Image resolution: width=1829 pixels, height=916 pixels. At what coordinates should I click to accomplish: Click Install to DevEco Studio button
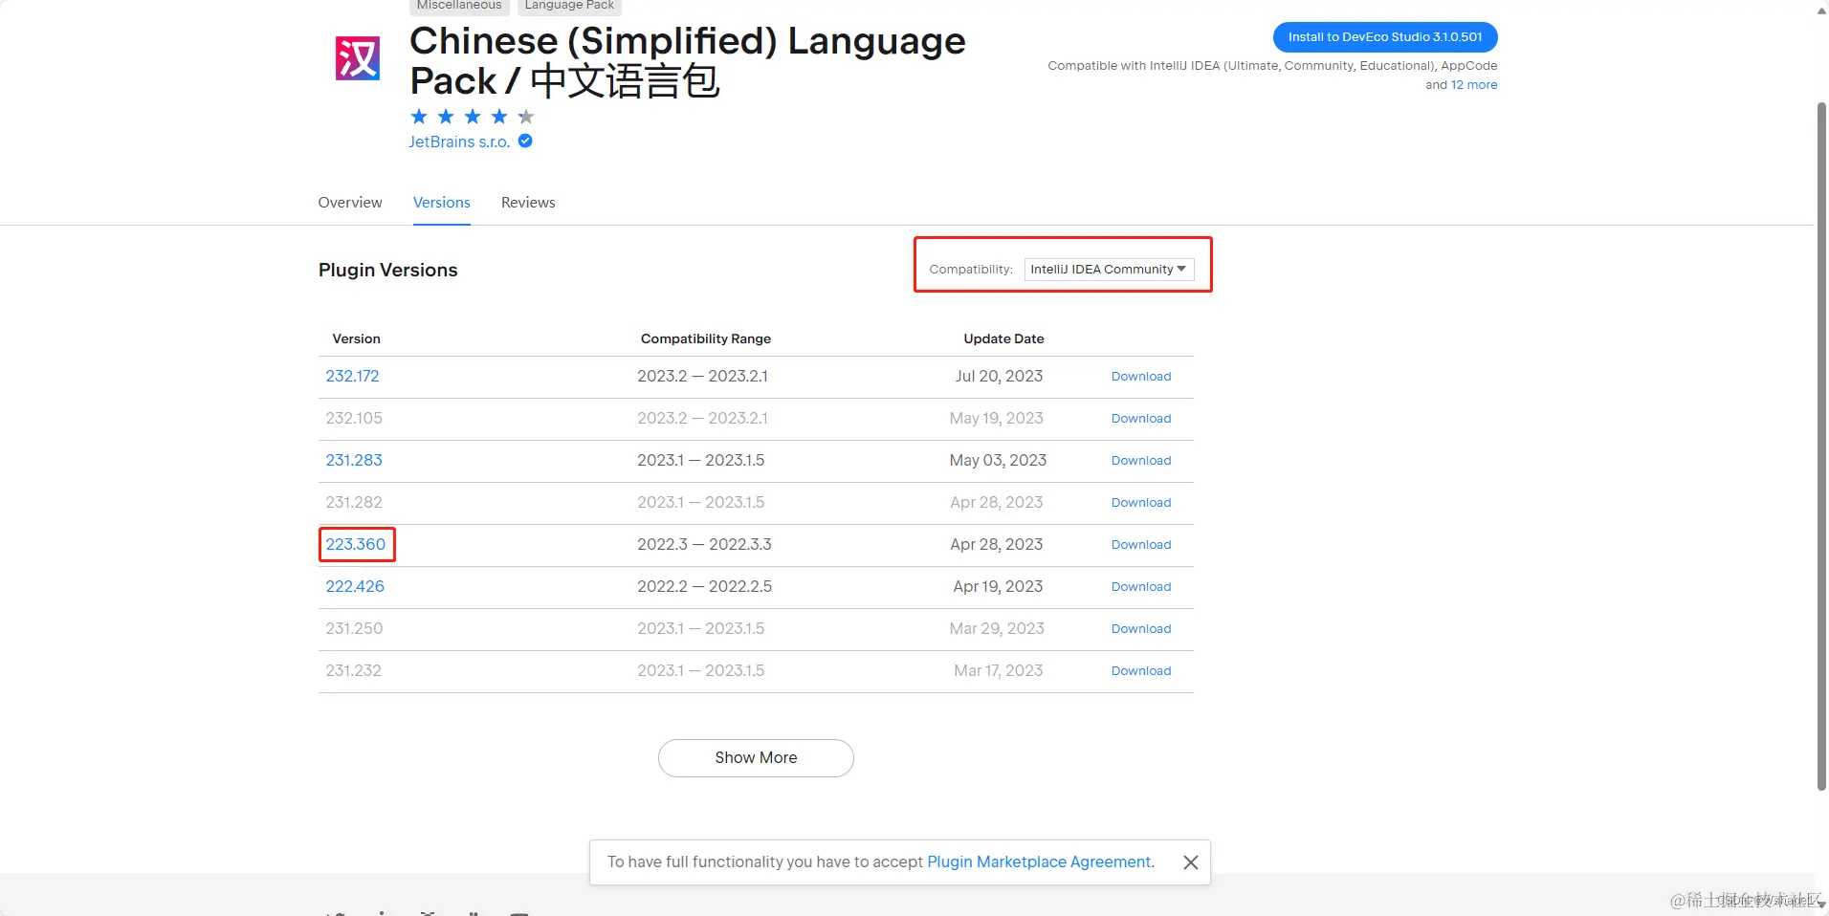[x=1385, y=37]
